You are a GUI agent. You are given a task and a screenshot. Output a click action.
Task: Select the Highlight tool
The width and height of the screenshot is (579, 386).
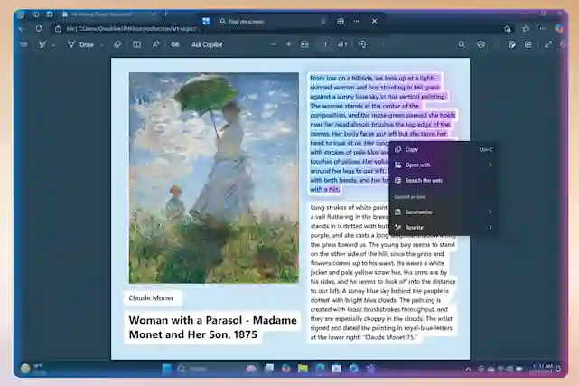coord(42,44)
